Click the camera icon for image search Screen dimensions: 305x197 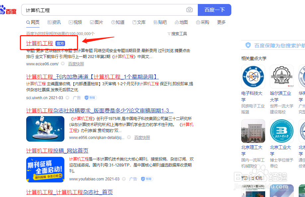pos(189,10)
